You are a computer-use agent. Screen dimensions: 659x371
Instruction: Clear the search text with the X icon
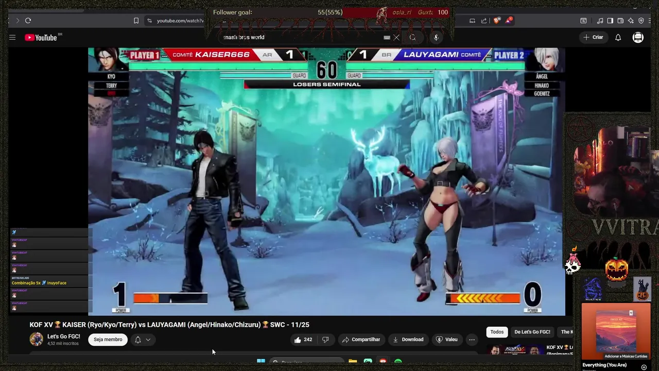396,37
